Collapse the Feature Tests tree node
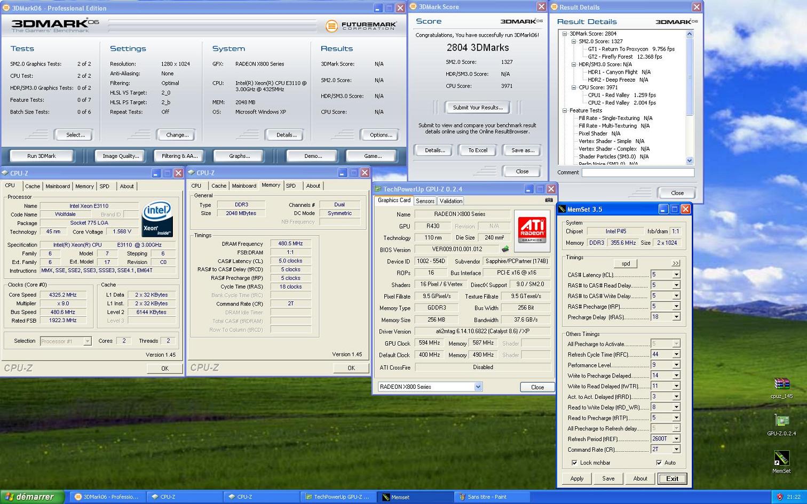 [x=565, y=110]
